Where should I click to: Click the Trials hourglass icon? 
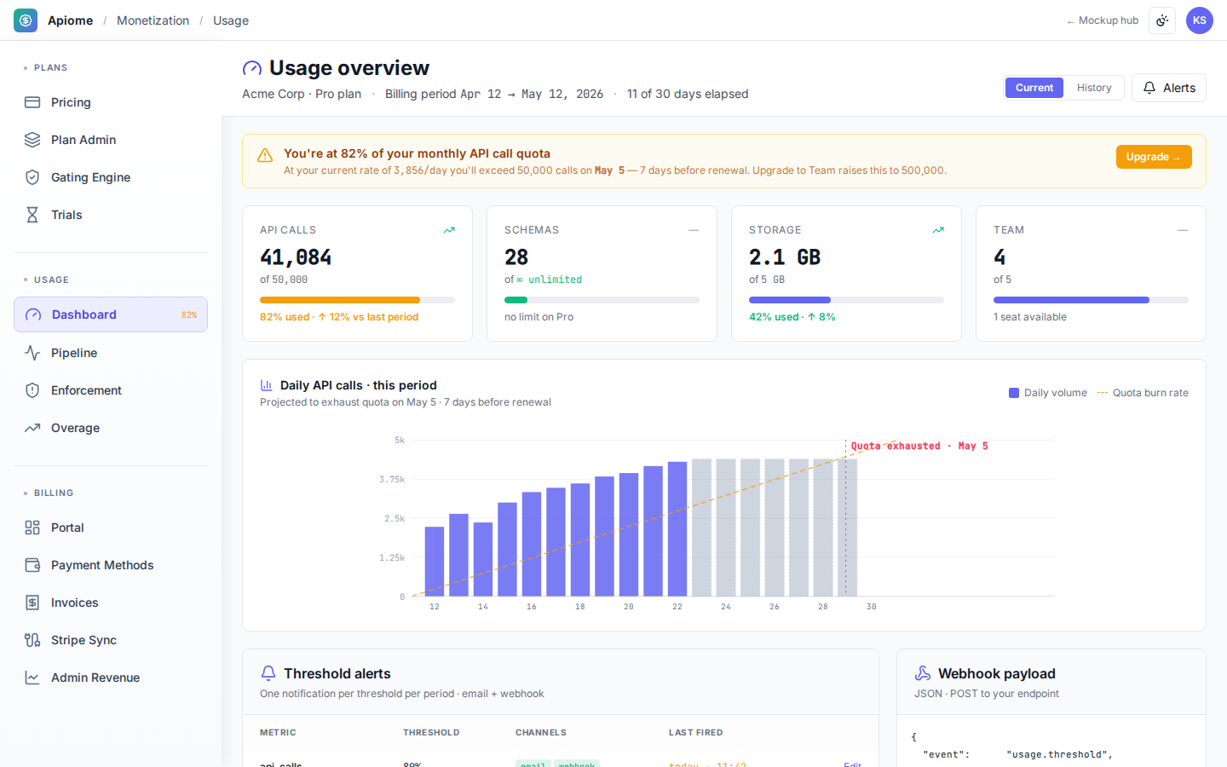tap(32, 215)
